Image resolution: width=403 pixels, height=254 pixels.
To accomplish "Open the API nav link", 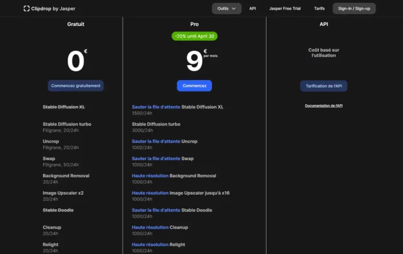I will tap(252, 9).
